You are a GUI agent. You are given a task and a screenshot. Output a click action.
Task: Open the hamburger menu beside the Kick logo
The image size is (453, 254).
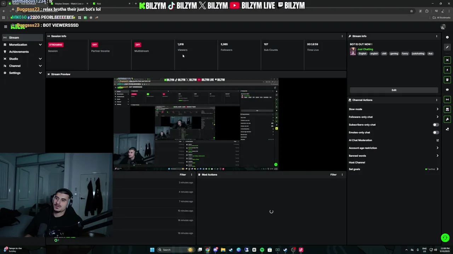(5, 26)
